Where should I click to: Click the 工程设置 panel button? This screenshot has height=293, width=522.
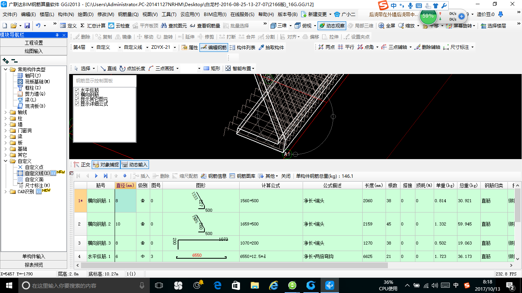click(x=34, y=43)
